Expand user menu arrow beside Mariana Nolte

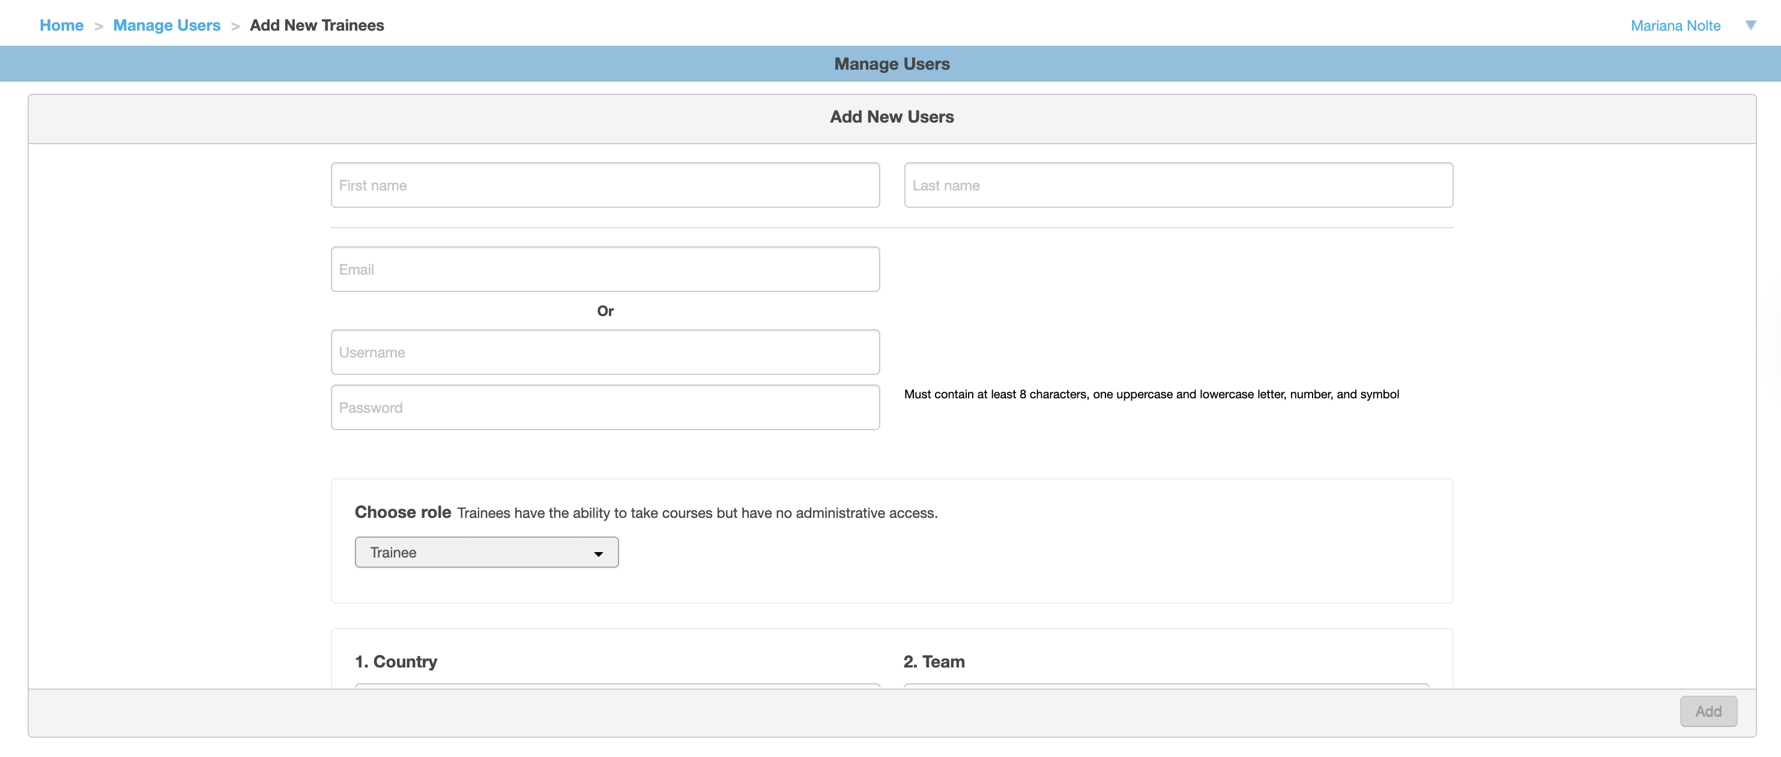(1750, 26)
